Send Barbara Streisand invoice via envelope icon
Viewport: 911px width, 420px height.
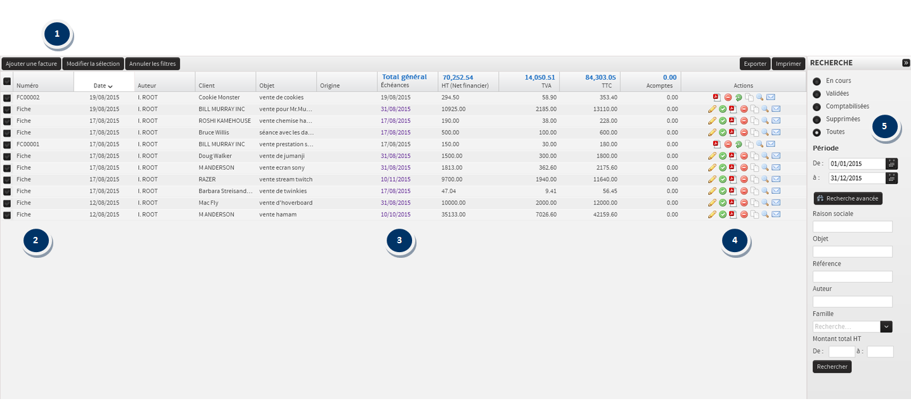[x=776, y=191]
